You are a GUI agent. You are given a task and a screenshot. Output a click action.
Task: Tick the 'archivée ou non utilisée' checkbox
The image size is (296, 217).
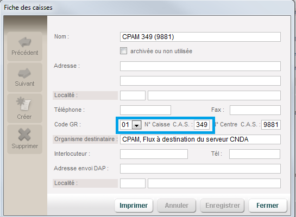[123, 51]
